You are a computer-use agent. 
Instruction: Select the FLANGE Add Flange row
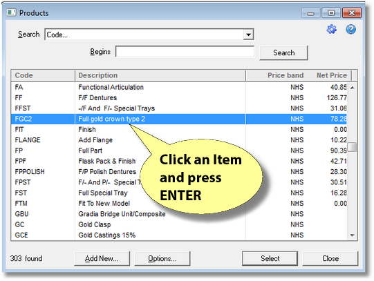point(179,140)
